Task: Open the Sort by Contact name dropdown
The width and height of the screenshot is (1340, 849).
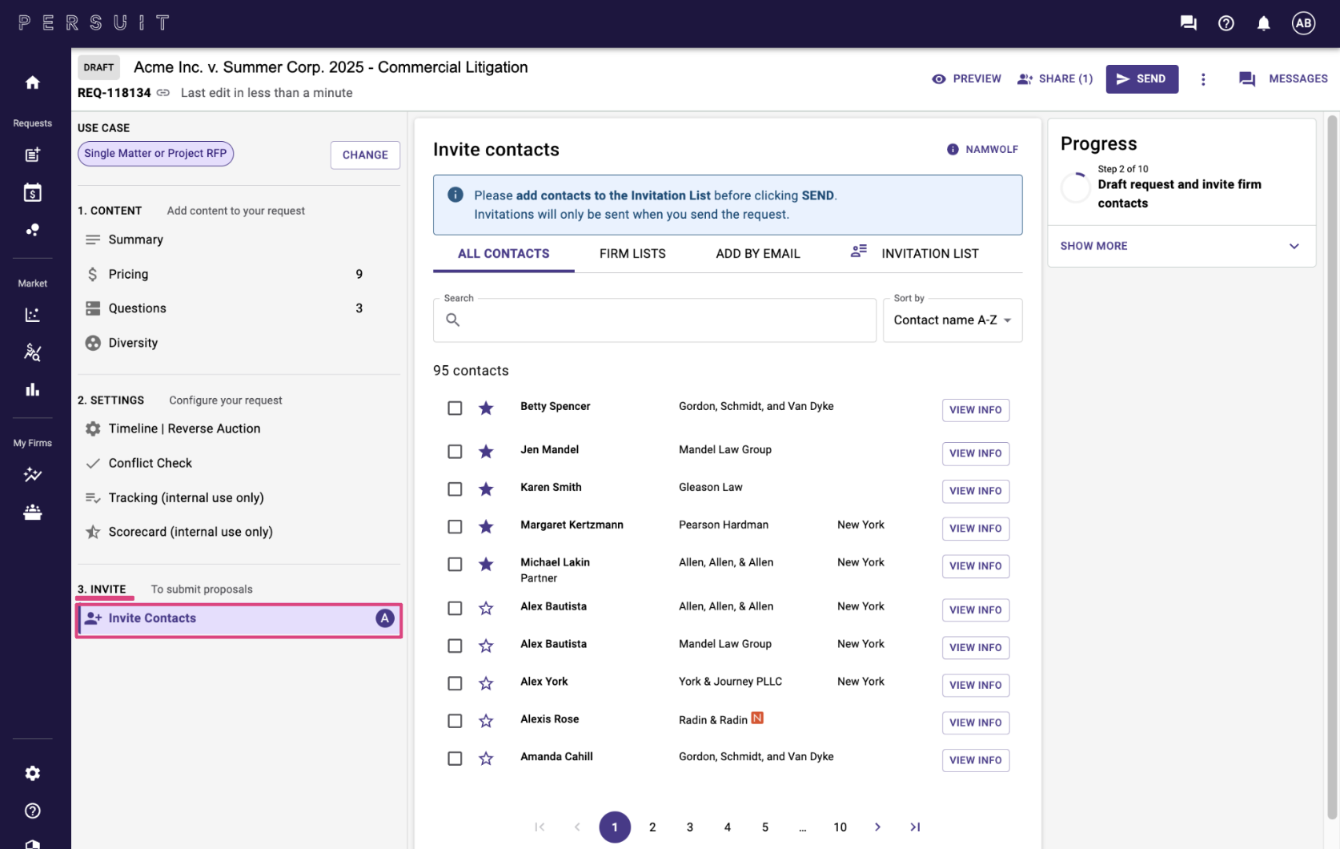Action: (x=953, y=320)
